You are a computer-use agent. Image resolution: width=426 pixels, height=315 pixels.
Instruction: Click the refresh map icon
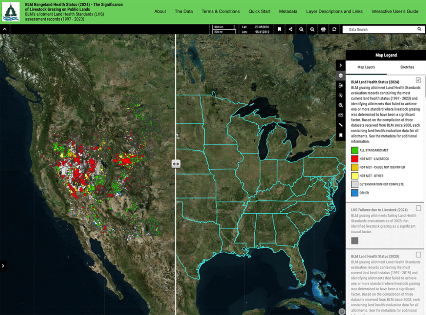click(334, 29)
